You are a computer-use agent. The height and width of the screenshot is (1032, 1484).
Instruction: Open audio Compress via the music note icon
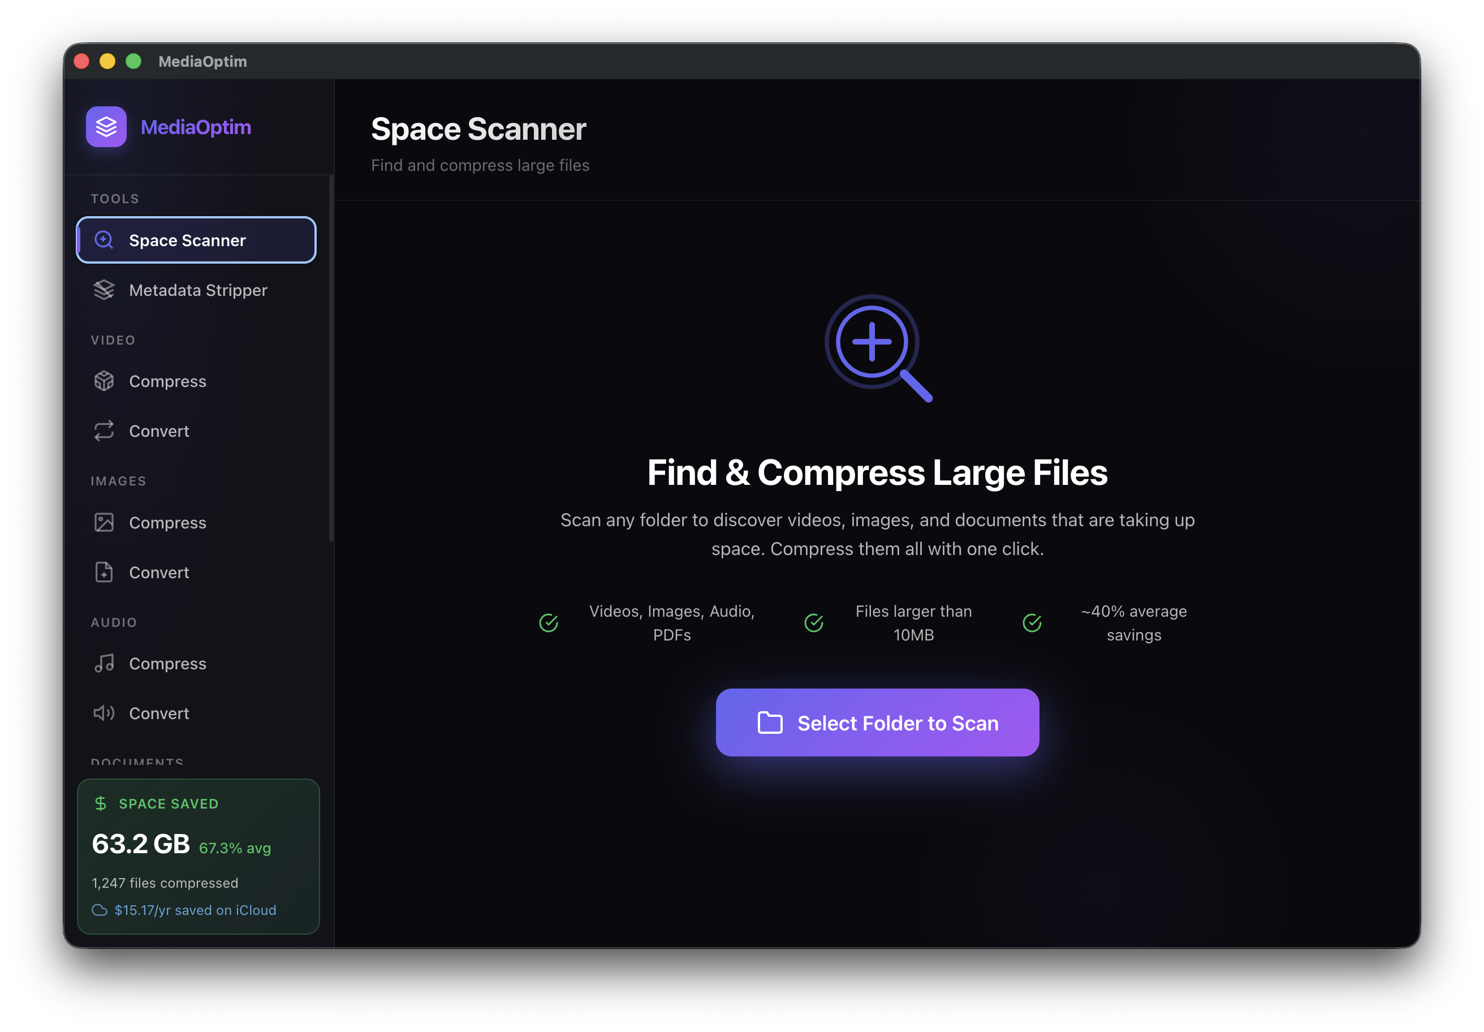pyautogui.click(x=104, y=663)
